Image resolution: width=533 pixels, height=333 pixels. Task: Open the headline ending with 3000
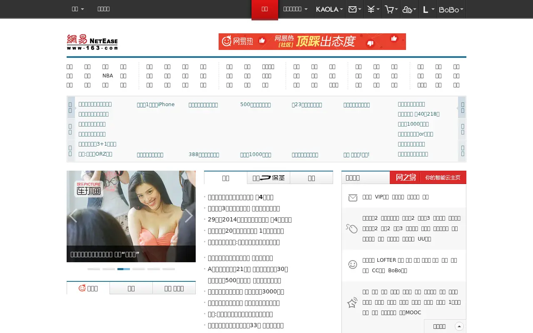(x=246, y=292)
